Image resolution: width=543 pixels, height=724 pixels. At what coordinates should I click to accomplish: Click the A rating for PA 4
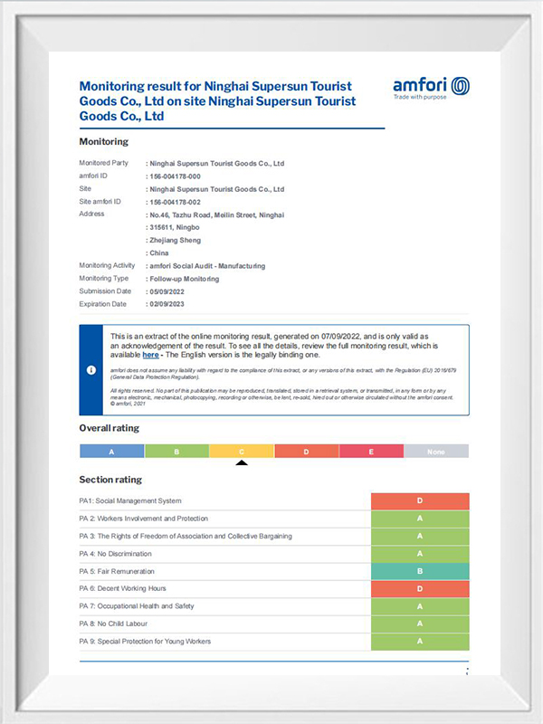tap(420, 554)
